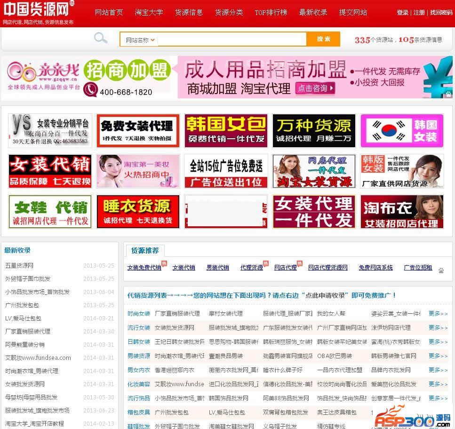Select the 货源推荐 tab
This screenshot has width=455, height=429.
click(x=145, y=251)
